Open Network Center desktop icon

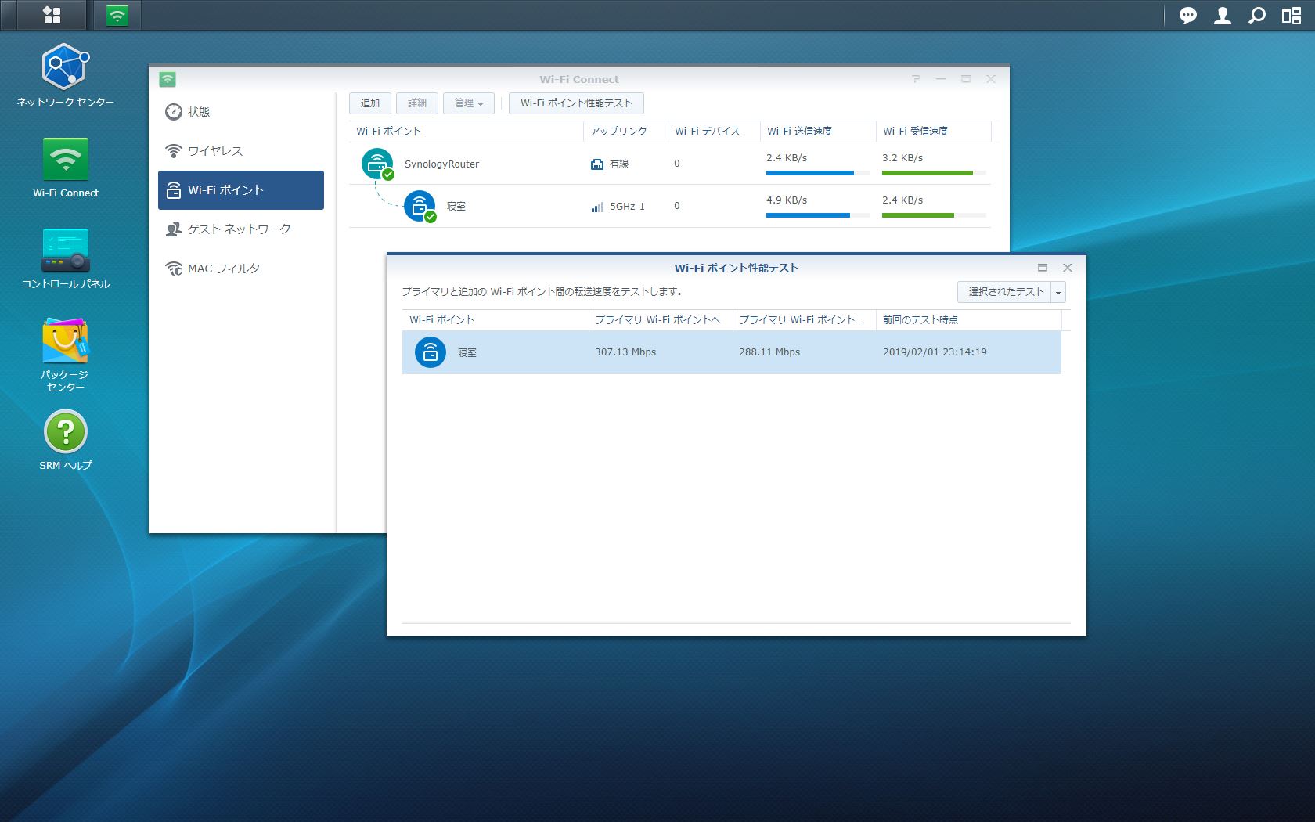(66, 76)
